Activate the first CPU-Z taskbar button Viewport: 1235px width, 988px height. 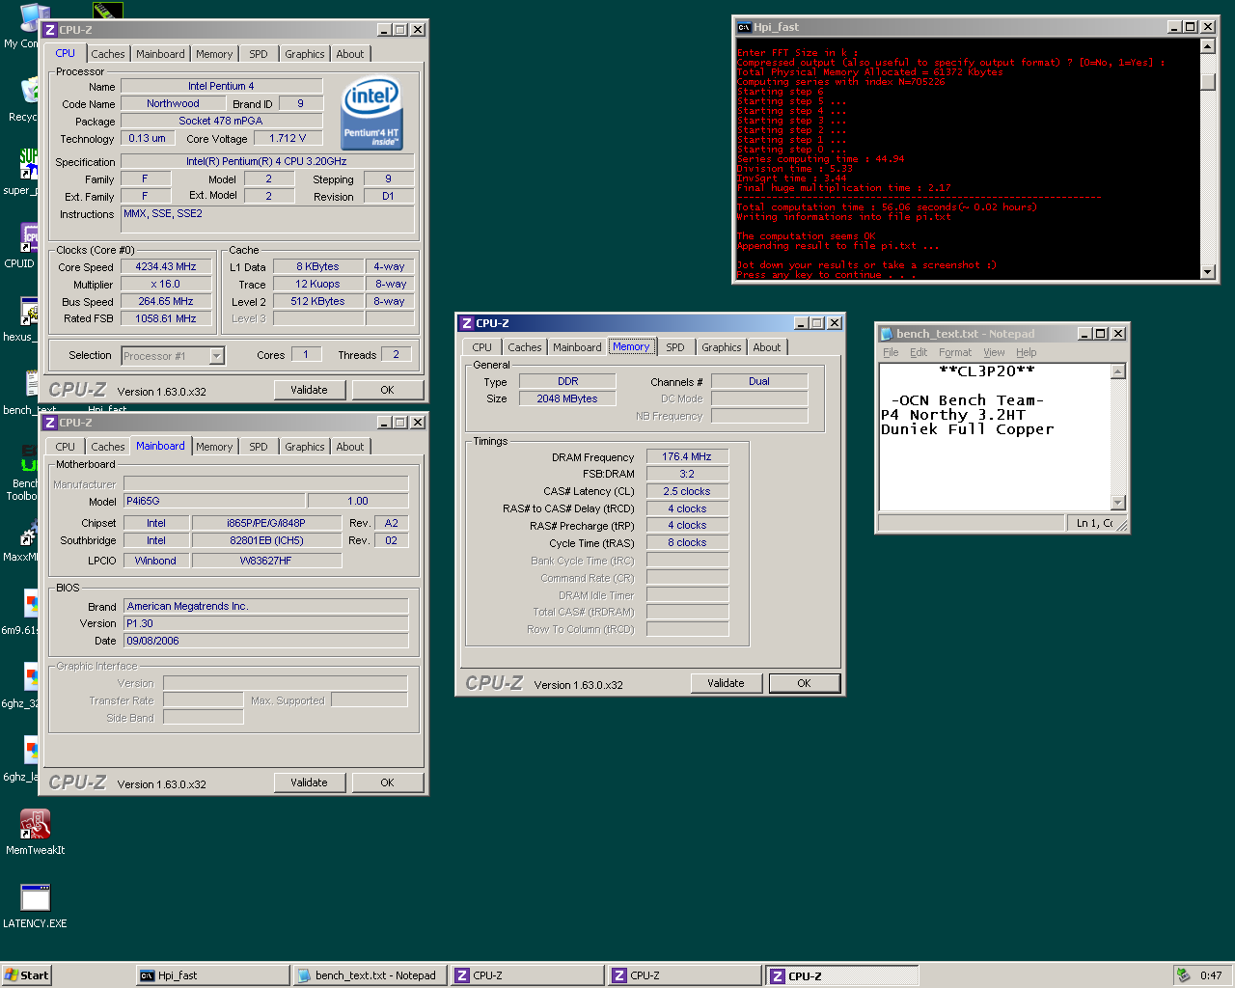pos(527,975)
